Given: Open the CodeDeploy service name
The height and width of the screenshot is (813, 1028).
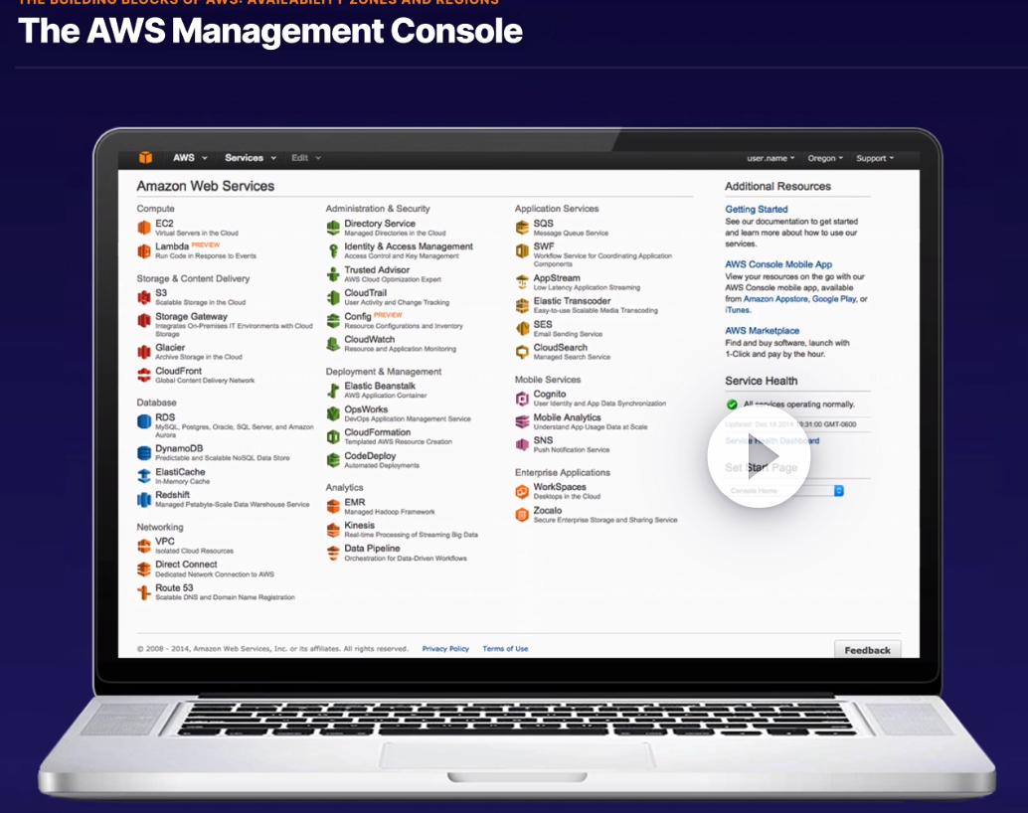Looking at the screenshot, I should (x=370, y=455).
